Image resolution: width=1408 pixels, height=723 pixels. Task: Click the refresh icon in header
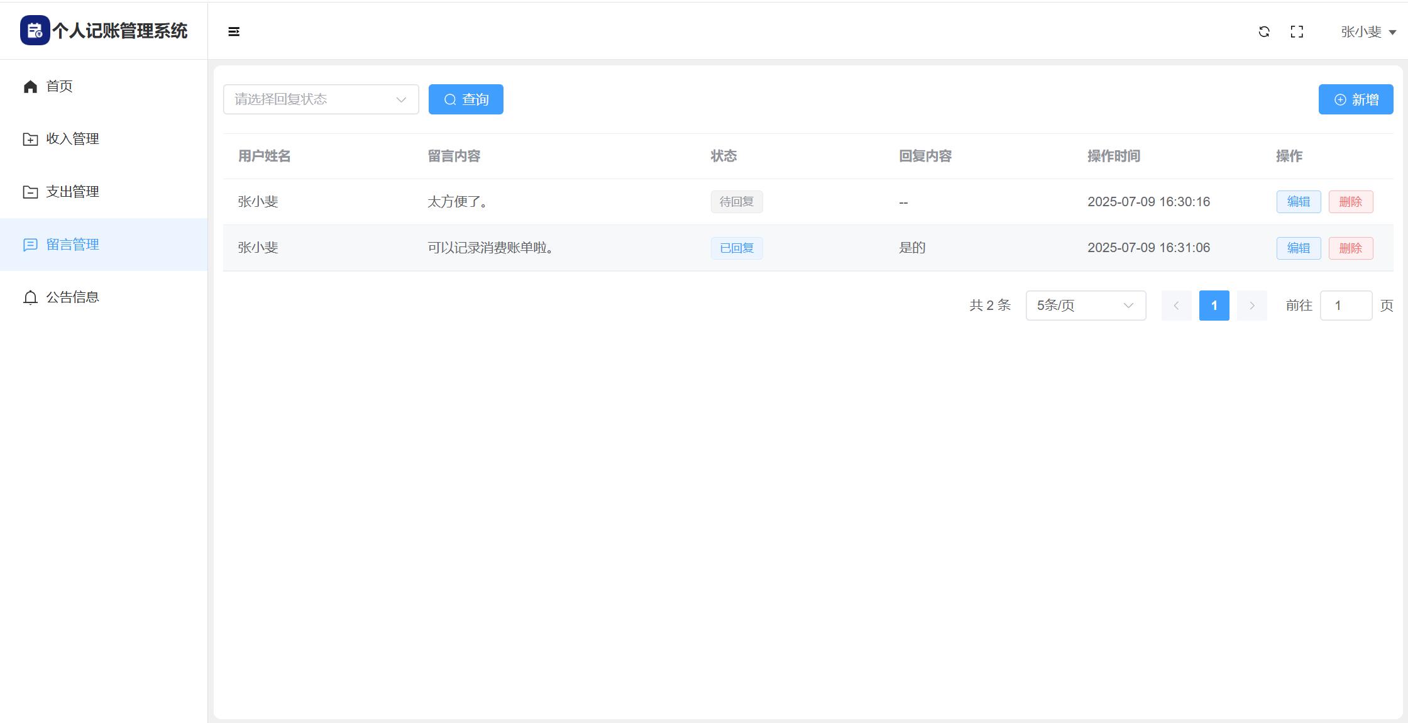click(x=1264, y=32)
